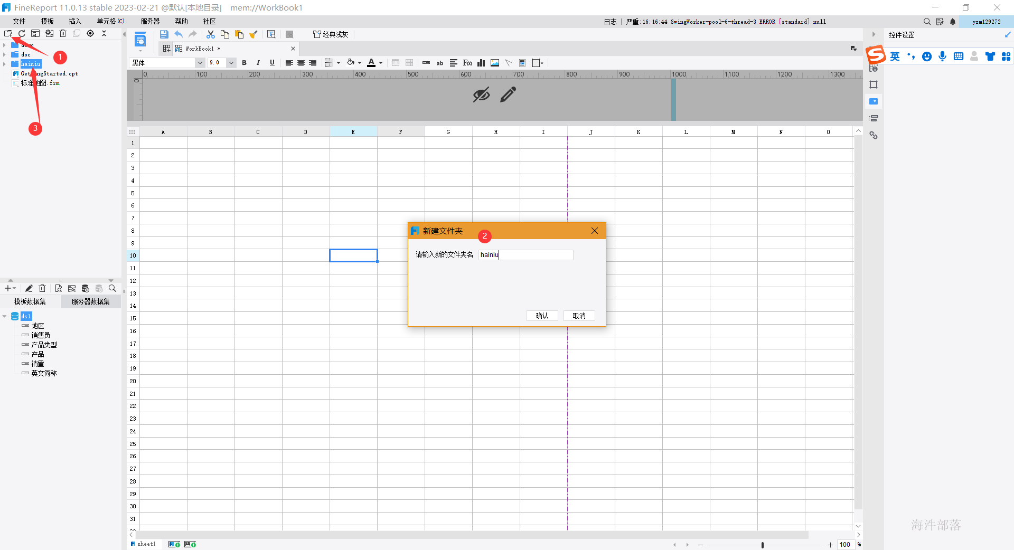
Task: Open the 文件 menu
Action: 20,21
